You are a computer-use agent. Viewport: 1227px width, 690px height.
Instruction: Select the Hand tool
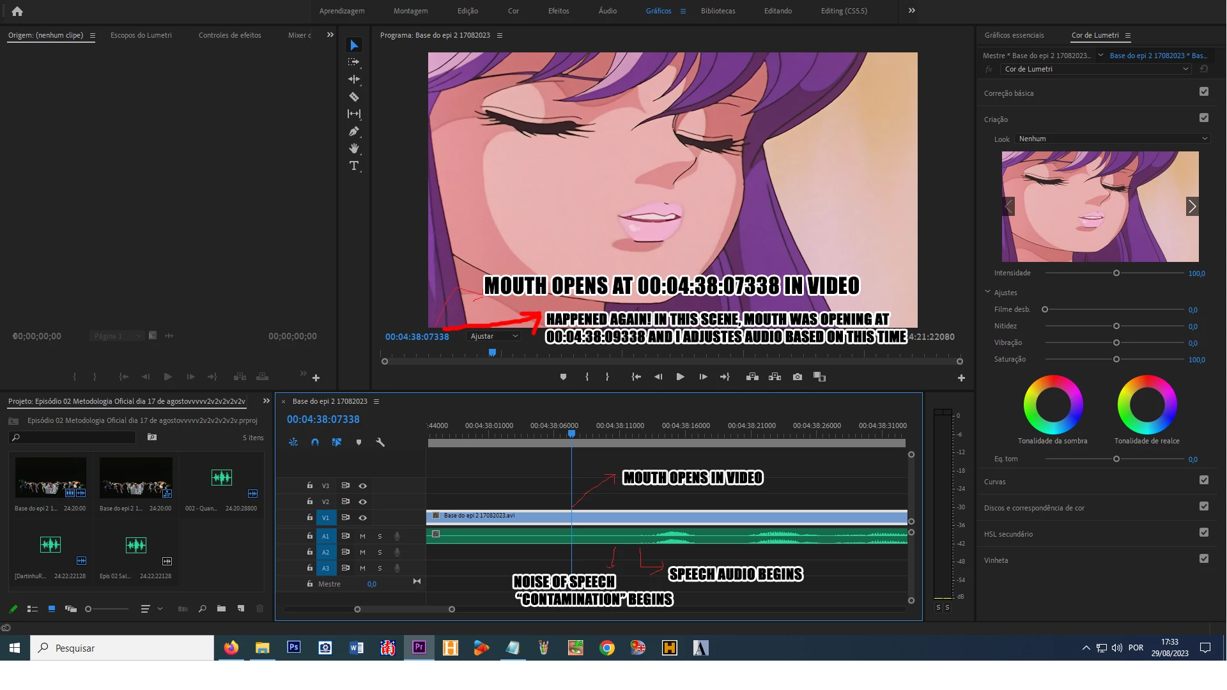coord(354,148)
